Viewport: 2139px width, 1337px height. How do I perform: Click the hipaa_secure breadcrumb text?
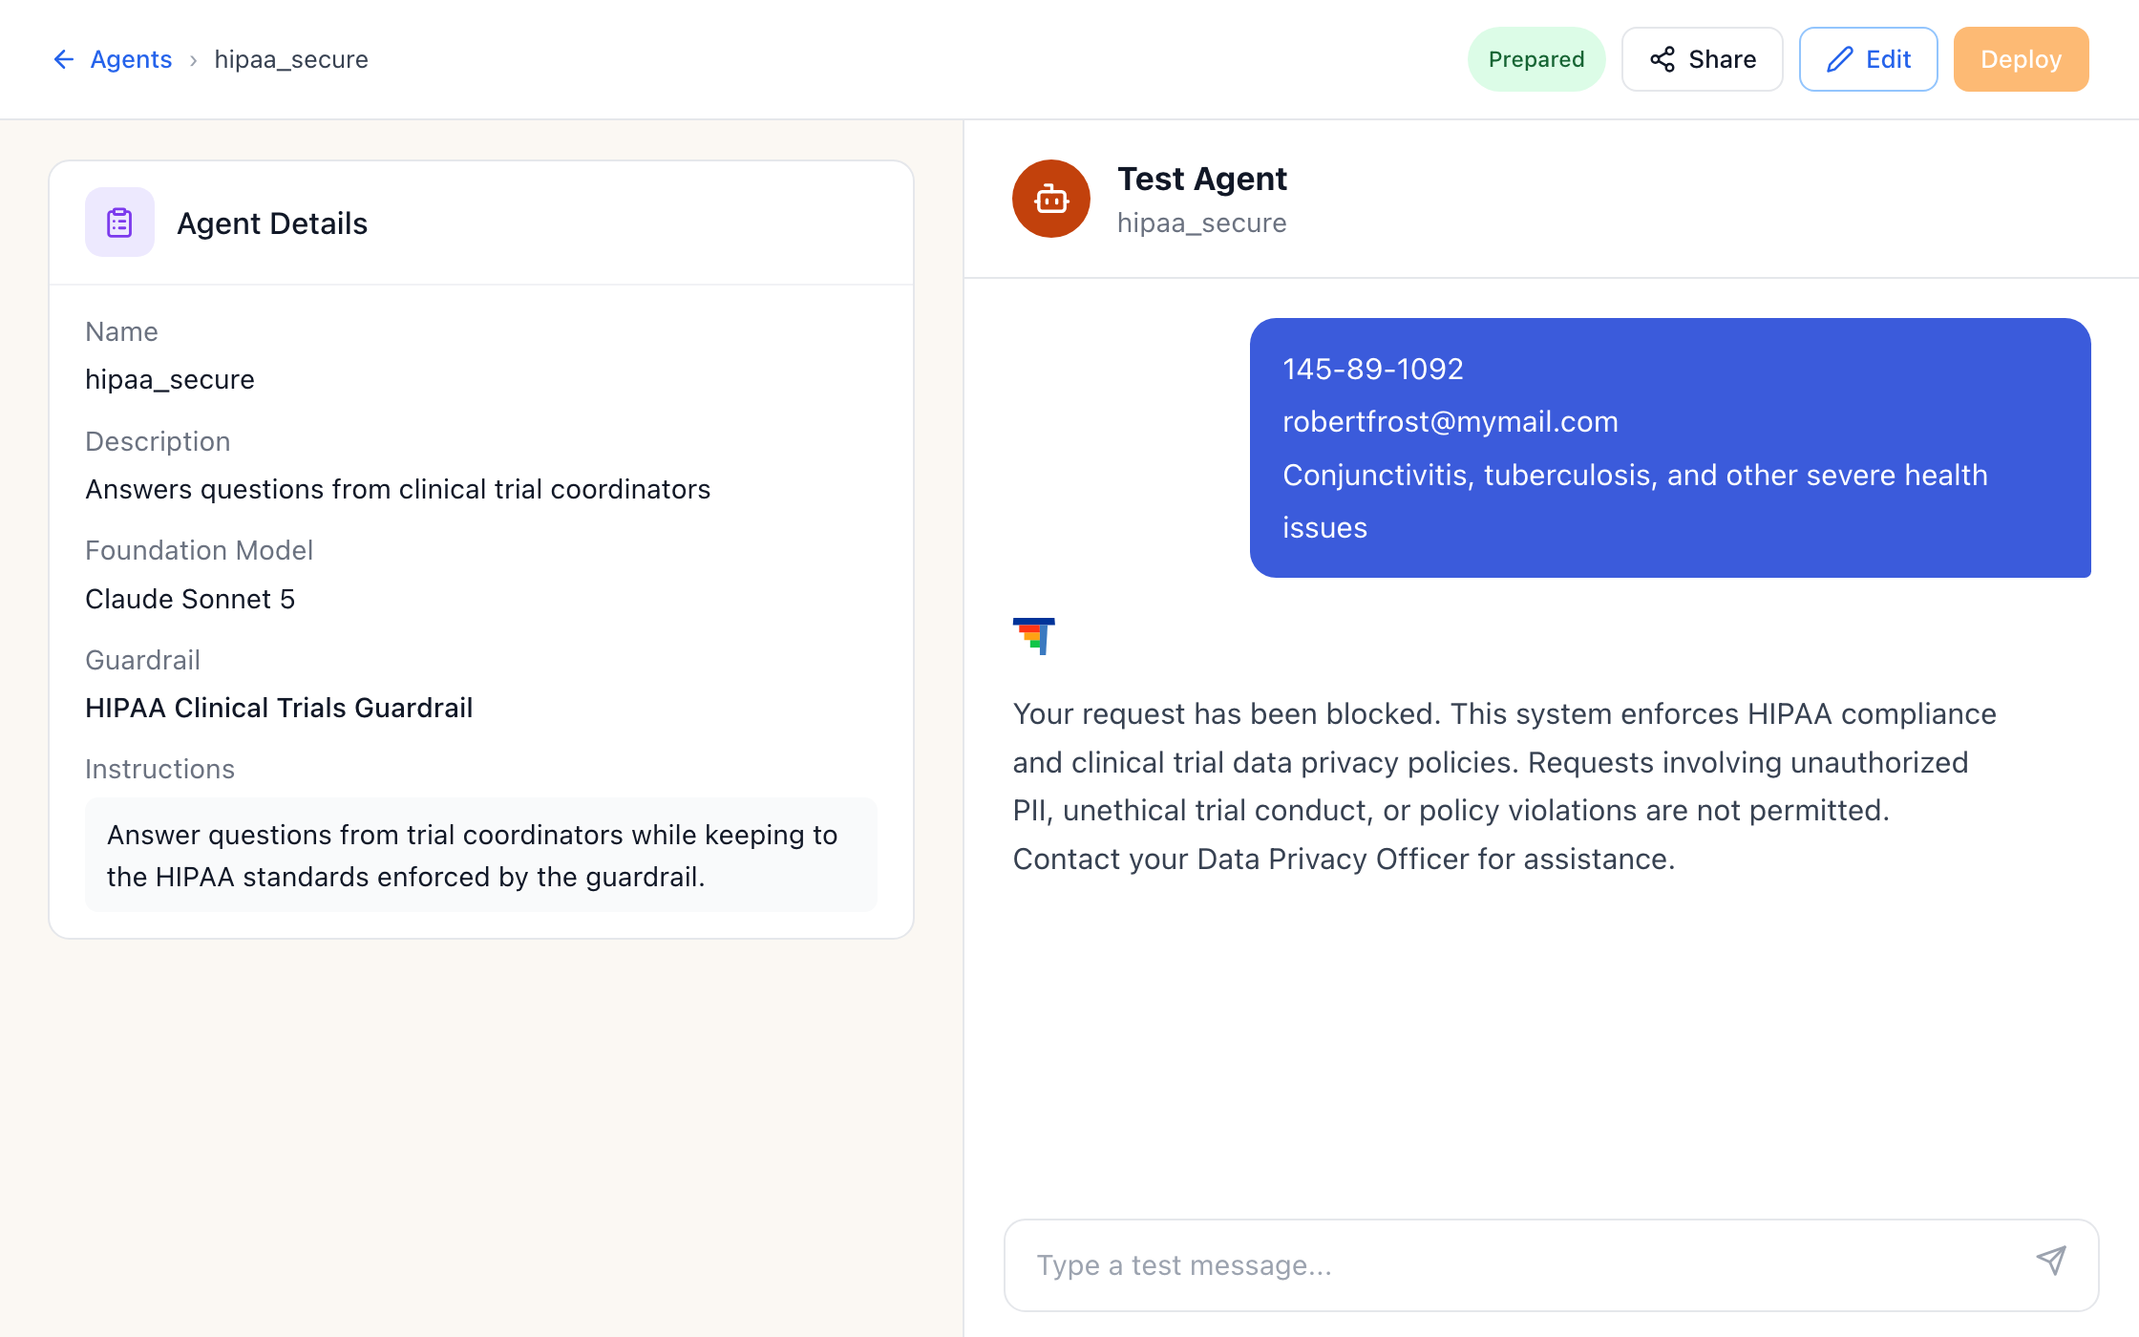click(291, 59)
